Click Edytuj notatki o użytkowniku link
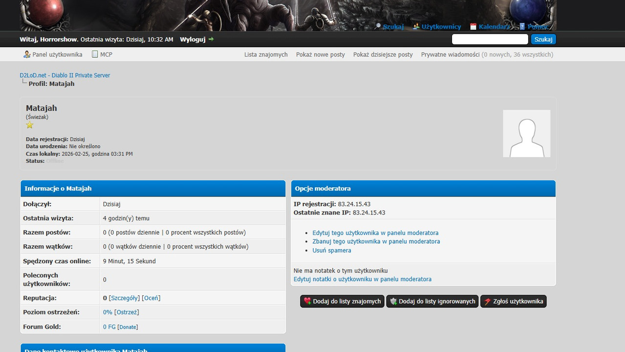This screenshot has width=625, height=352. tap(363, 279)
